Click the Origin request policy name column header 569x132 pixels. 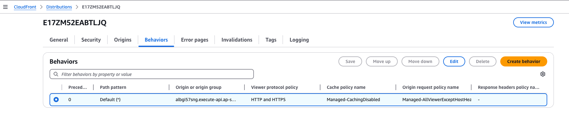pos(431,87)
